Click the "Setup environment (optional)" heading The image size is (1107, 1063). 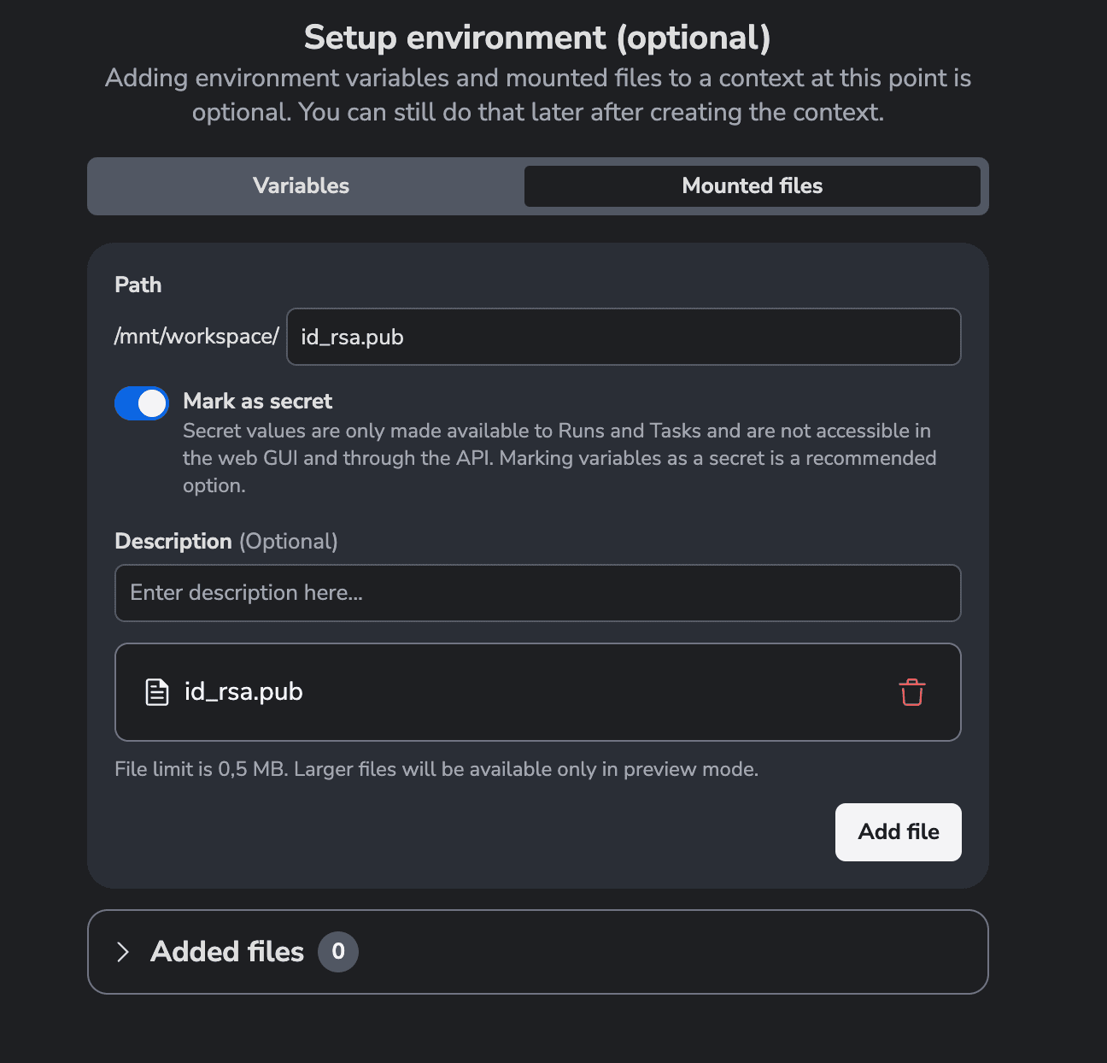[x=537, y=38]
